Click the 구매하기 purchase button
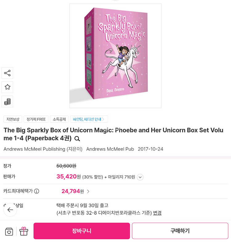The height and width of the screenshot is (243, 231). [x=180, y=231]
